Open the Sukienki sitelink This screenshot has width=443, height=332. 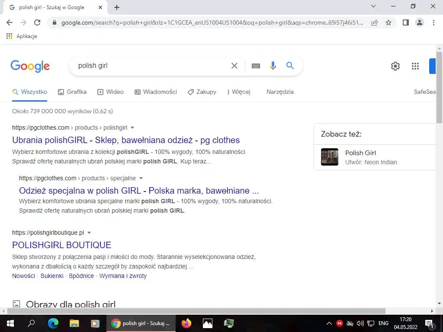(x=52, y=276)
